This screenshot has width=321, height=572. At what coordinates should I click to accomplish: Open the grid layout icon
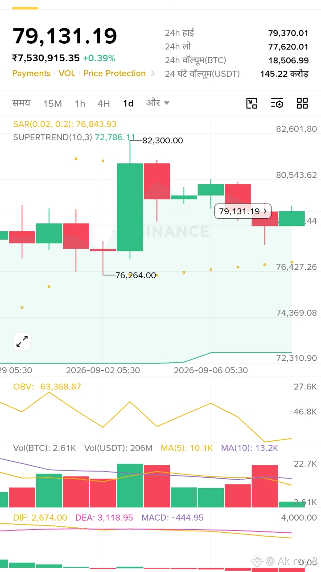(302, 103)
